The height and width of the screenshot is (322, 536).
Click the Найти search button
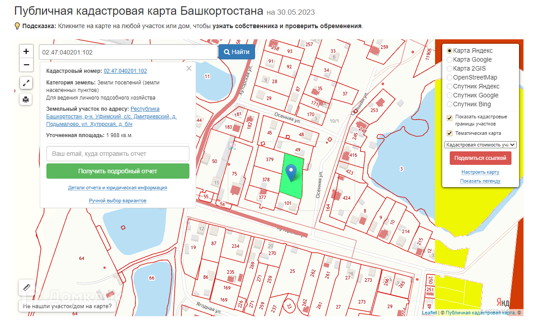[237, 52]
